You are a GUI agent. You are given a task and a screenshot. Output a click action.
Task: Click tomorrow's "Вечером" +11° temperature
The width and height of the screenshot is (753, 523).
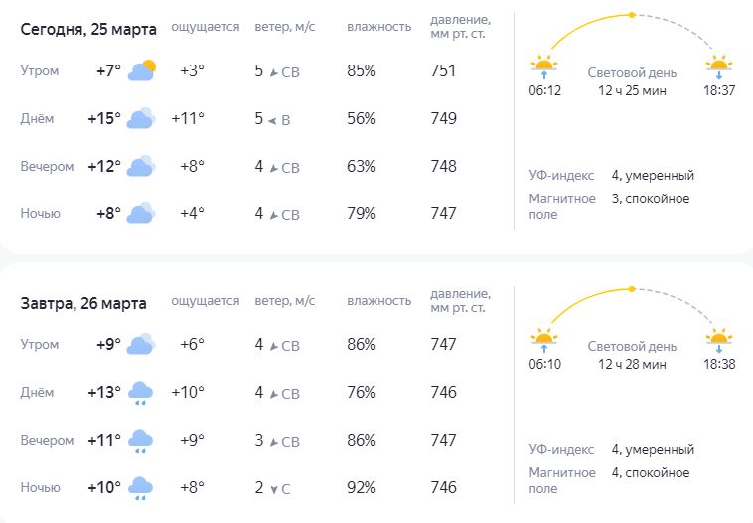[103, 441]
